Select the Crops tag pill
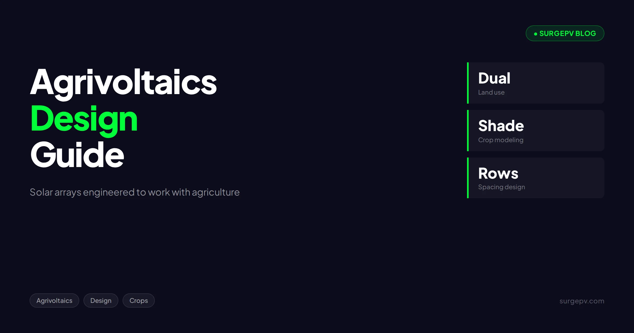Image resolution: width=634 pixels, height=333 pixels. 139,300
